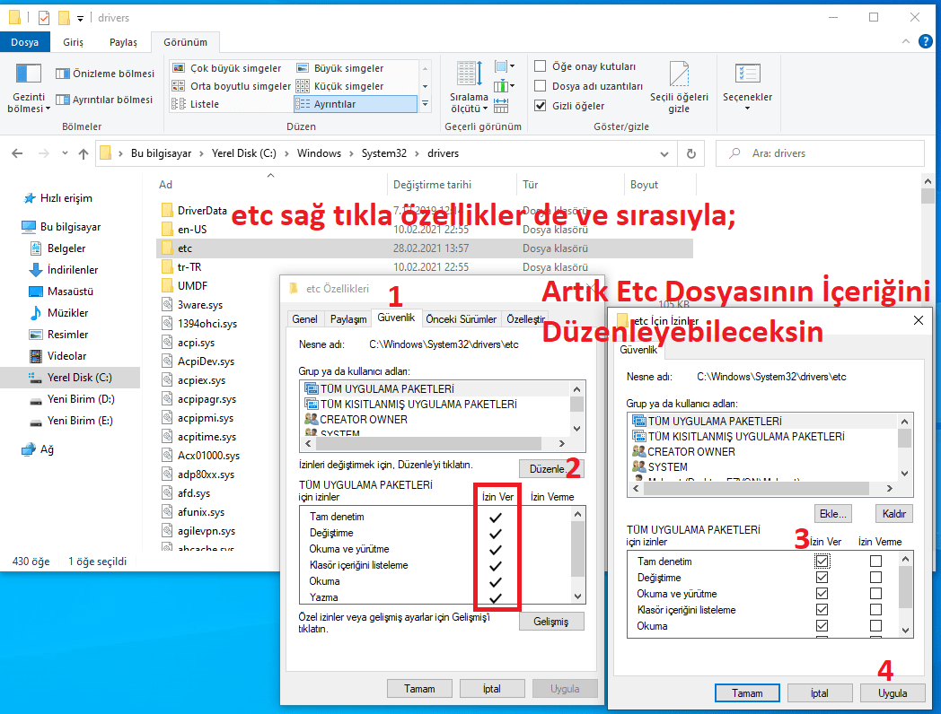This screenshot has width=941, height=714.
Task: Uncheck İzin Ver for Okuma ve yürütme
Action: tap(822, 594)
